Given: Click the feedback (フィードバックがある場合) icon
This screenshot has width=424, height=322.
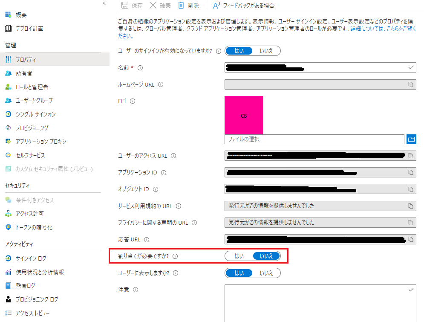Looking at the screenshot, I should point(216,6).
